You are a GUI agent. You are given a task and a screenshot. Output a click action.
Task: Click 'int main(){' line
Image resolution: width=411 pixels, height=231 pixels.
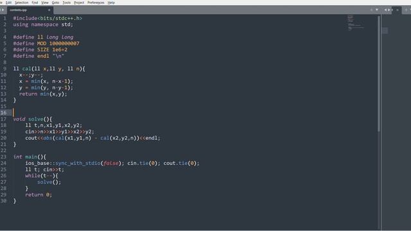[x=30, y=157]
